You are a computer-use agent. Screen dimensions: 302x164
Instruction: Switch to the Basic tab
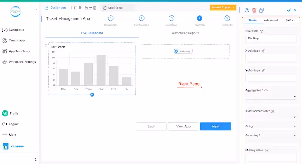tap(253, 20)
